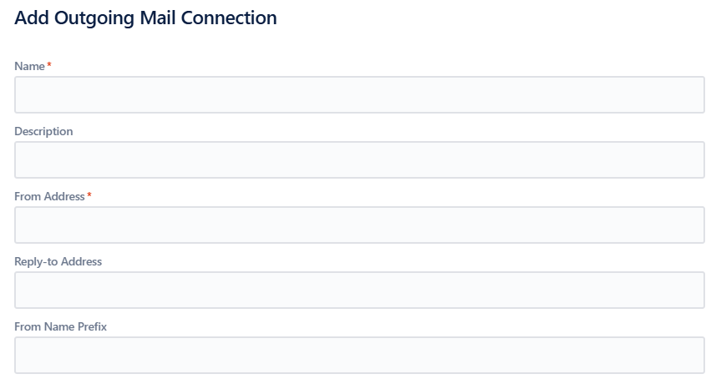Image resolution: width=716 pixels, height=384 pixels.
Task: Activate the text box under Description label
Action: point(359,160)
